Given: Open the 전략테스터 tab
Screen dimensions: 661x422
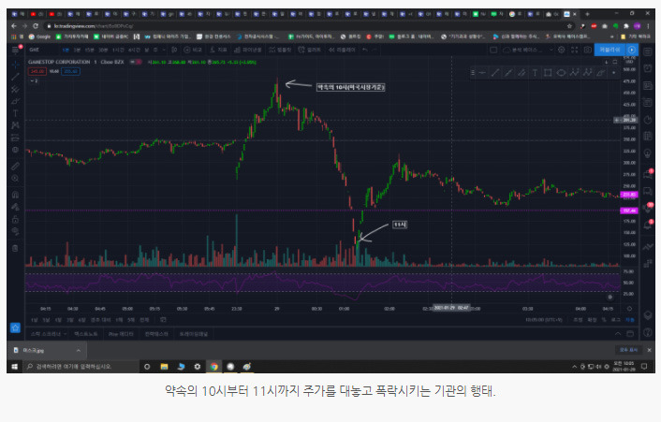Looking at the screenshot, I should pos(156,334).
